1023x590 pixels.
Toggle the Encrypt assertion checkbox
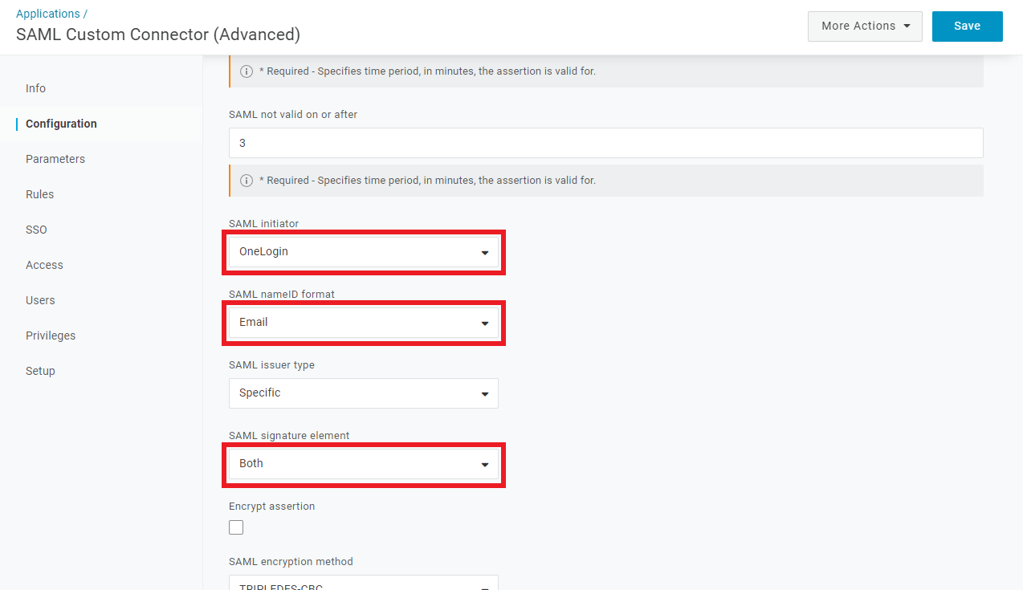coord(236,527)
